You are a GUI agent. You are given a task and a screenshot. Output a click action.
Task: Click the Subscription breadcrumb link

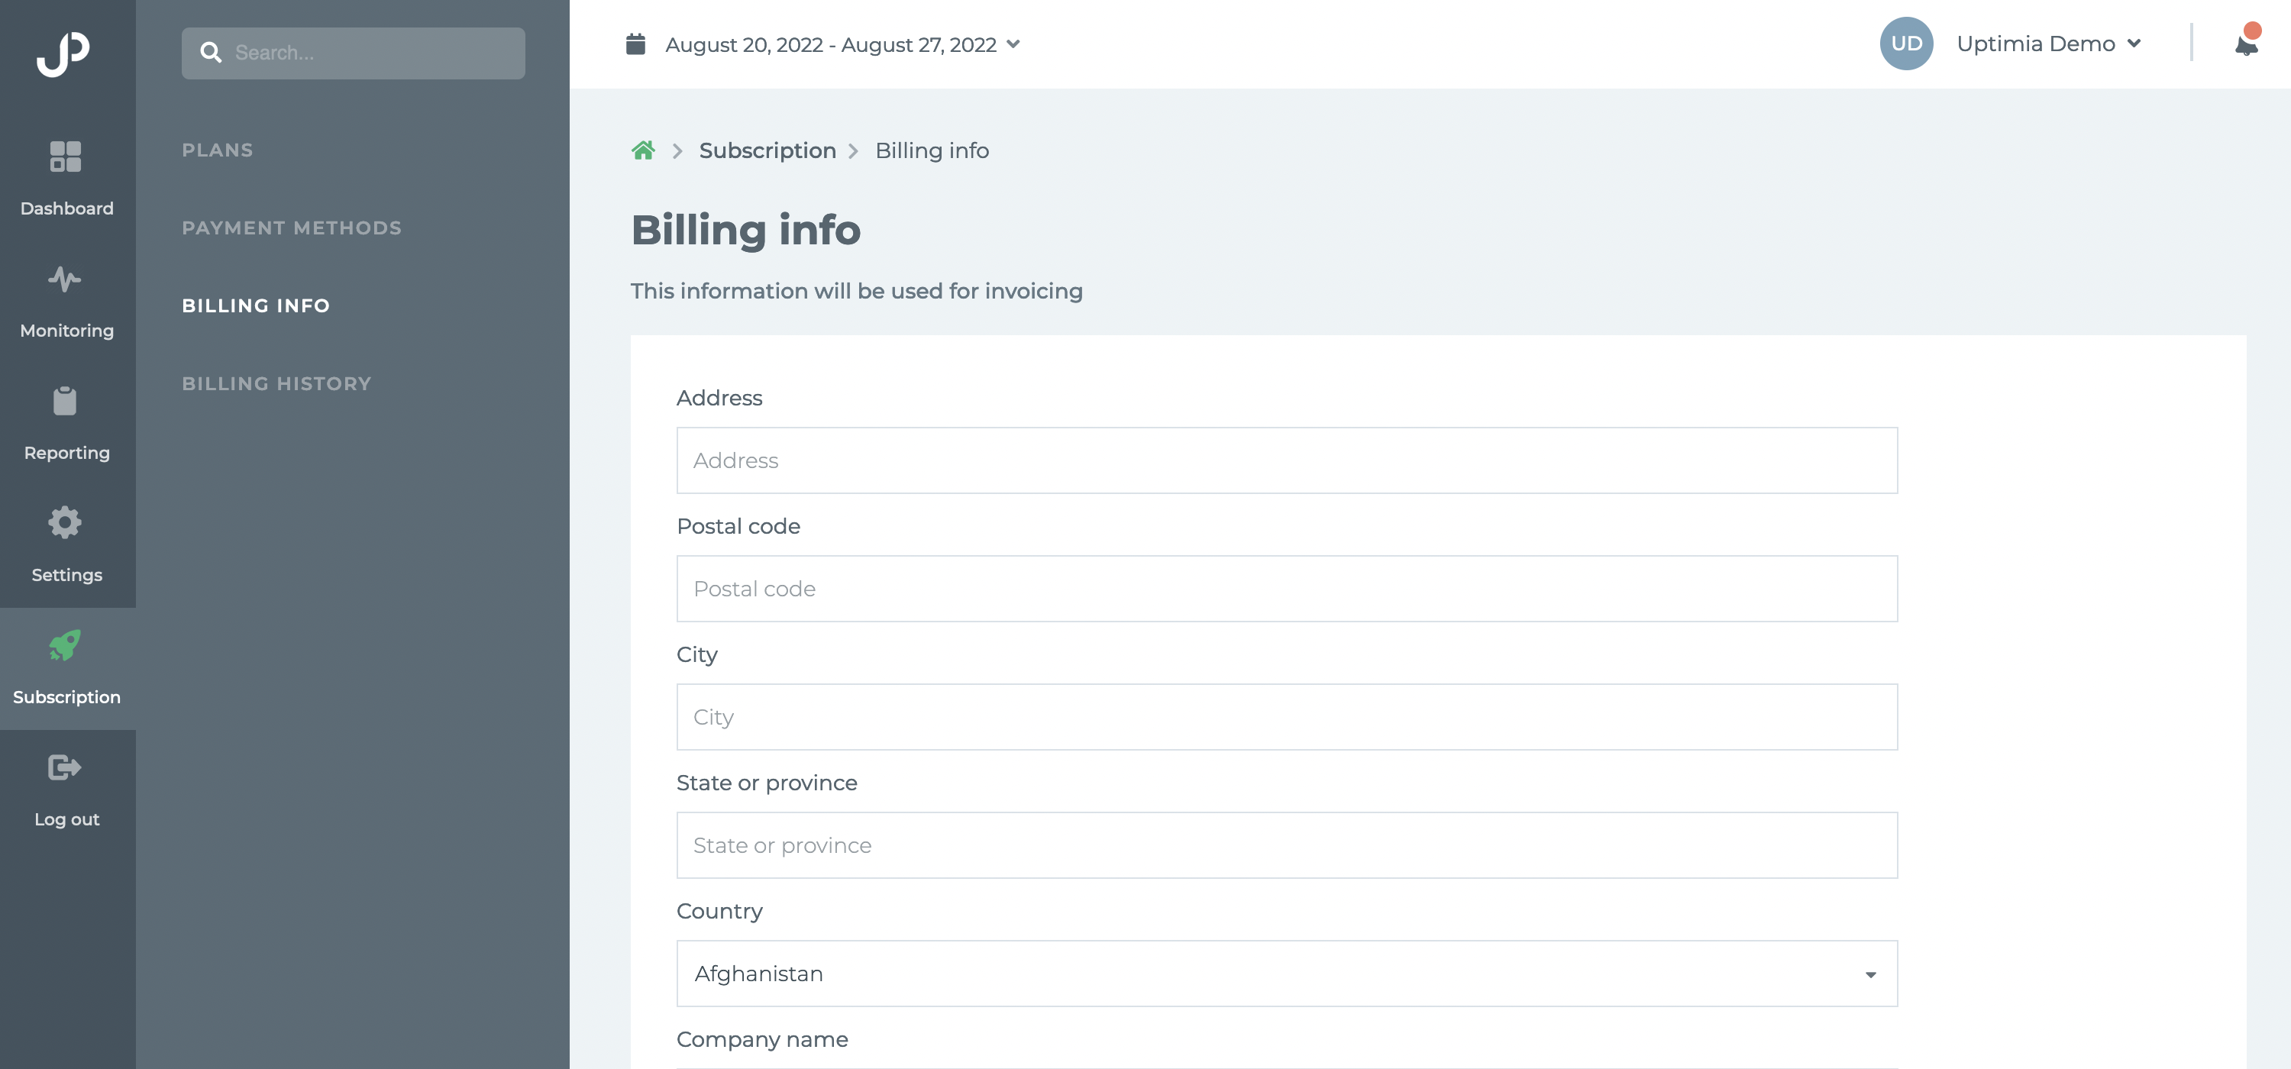coord(767,150)
